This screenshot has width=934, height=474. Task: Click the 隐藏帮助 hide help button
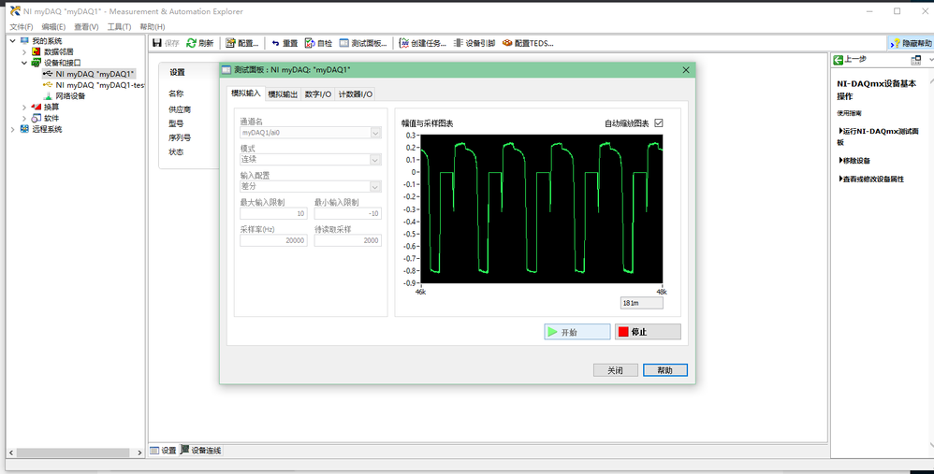(911, 43)
